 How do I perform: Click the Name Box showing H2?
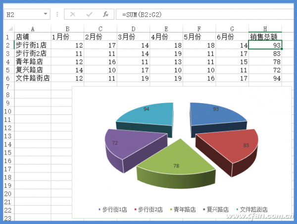point(27,14)
